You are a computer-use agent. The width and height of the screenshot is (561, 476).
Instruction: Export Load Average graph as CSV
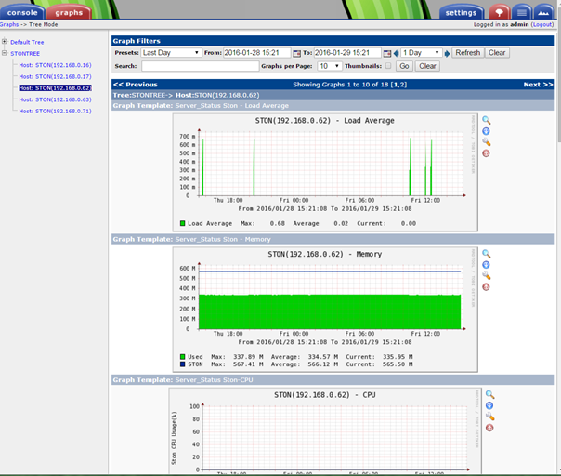[x=486, y=131]
